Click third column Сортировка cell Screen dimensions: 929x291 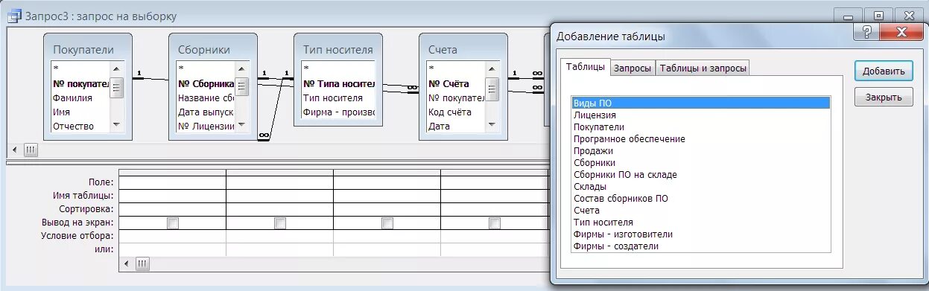coord(387,209)
